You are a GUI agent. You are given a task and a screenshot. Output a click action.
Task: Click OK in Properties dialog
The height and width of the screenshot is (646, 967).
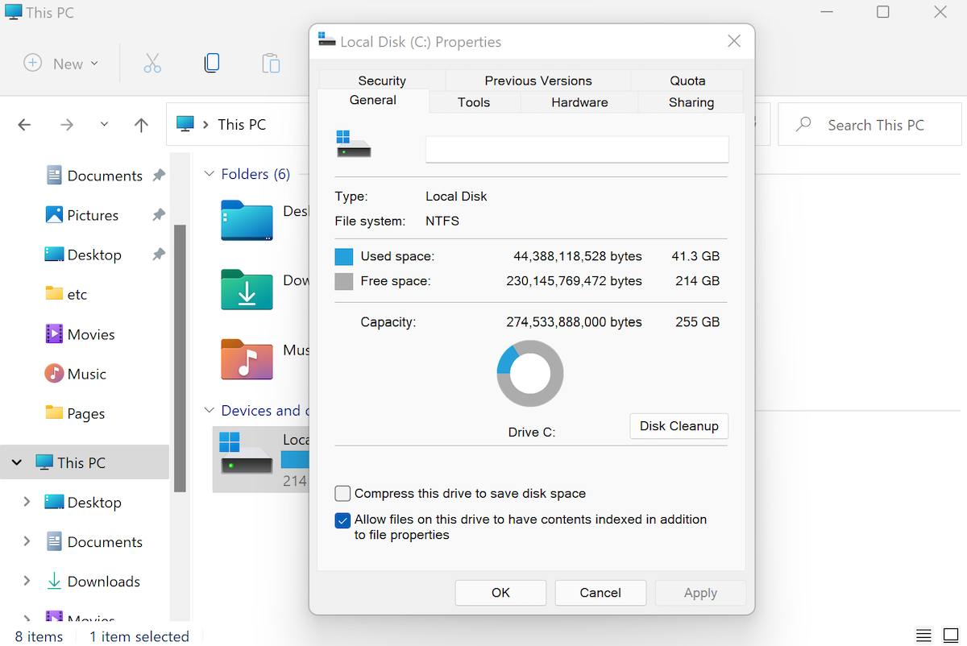coord(500,593)
